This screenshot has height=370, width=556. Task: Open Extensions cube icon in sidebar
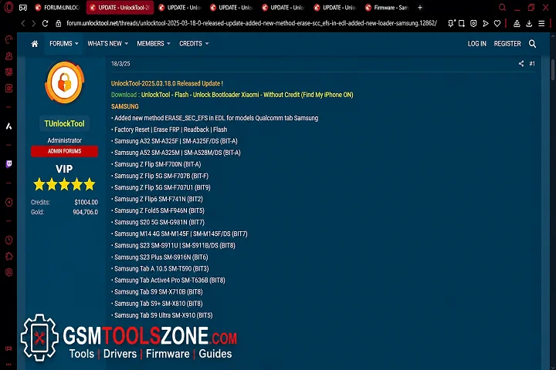click(x=8, y=256)
